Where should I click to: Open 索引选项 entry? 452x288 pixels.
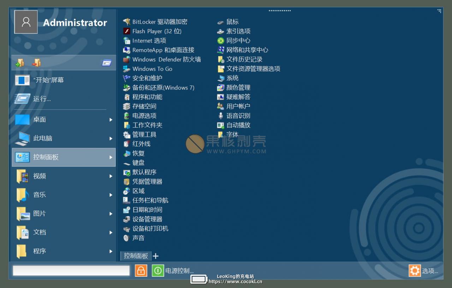[x=234, y=31]
